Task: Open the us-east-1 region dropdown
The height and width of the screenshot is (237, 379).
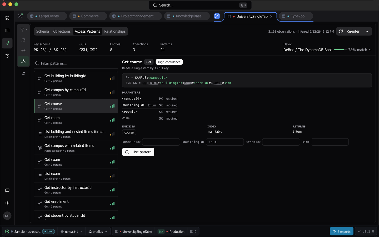Action: [x=72, y=231]
